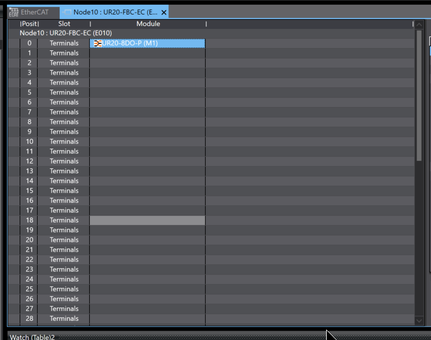Select the UR20-8DO-P (M1) module entry
This screenshot has width=431, height=340.
130,43
